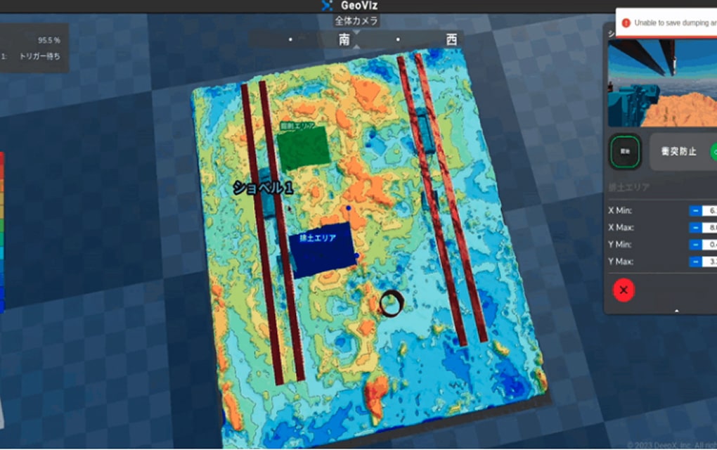
Task: Click the black ring marker on terrain
Action: click(x=392, y=303)
